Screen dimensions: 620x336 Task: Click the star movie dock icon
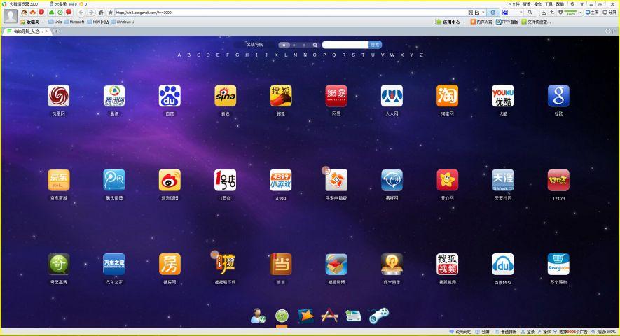(x=305, y=316)
